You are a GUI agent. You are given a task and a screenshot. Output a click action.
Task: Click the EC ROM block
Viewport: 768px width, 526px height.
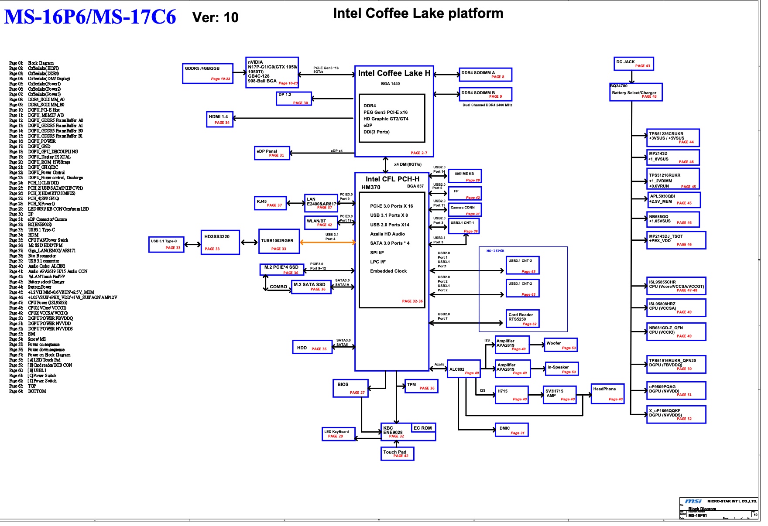(423, 428)
